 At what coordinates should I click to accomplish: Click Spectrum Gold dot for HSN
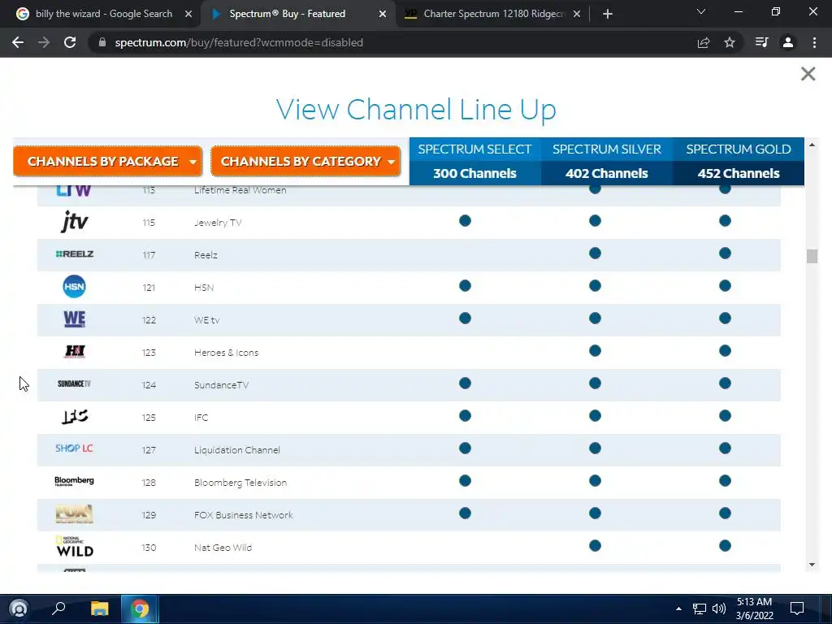click(x=726, y=286)
